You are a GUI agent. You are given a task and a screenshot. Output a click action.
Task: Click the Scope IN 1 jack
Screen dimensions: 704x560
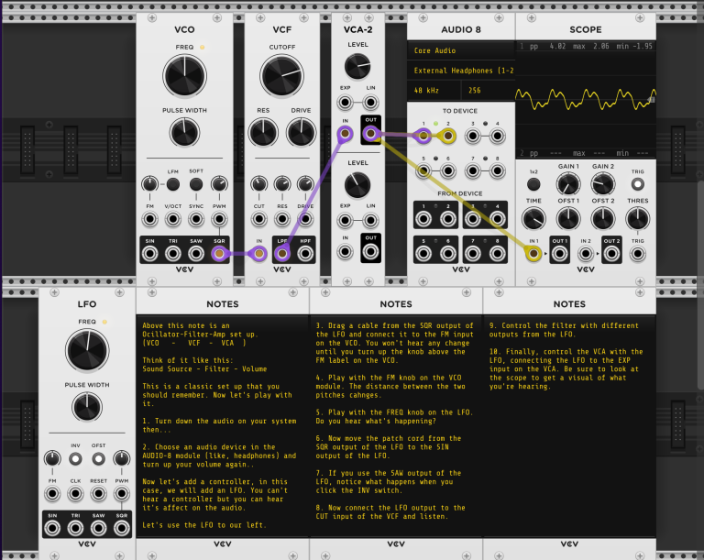point(533,254)
